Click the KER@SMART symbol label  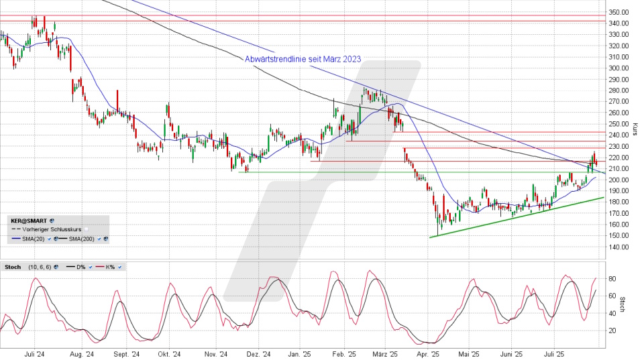29,221
